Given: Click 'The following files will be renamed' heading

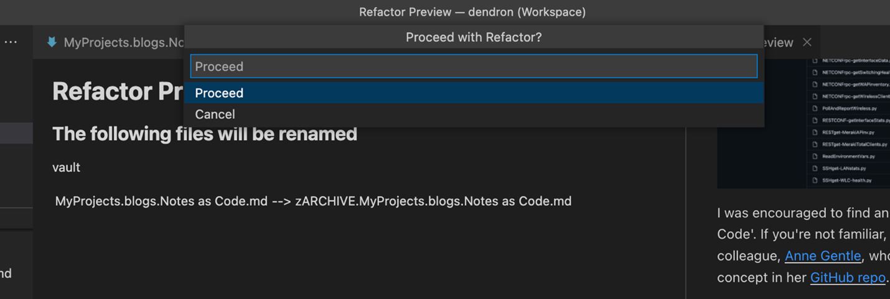Looking at the screenshot, I should click(205, 134).
